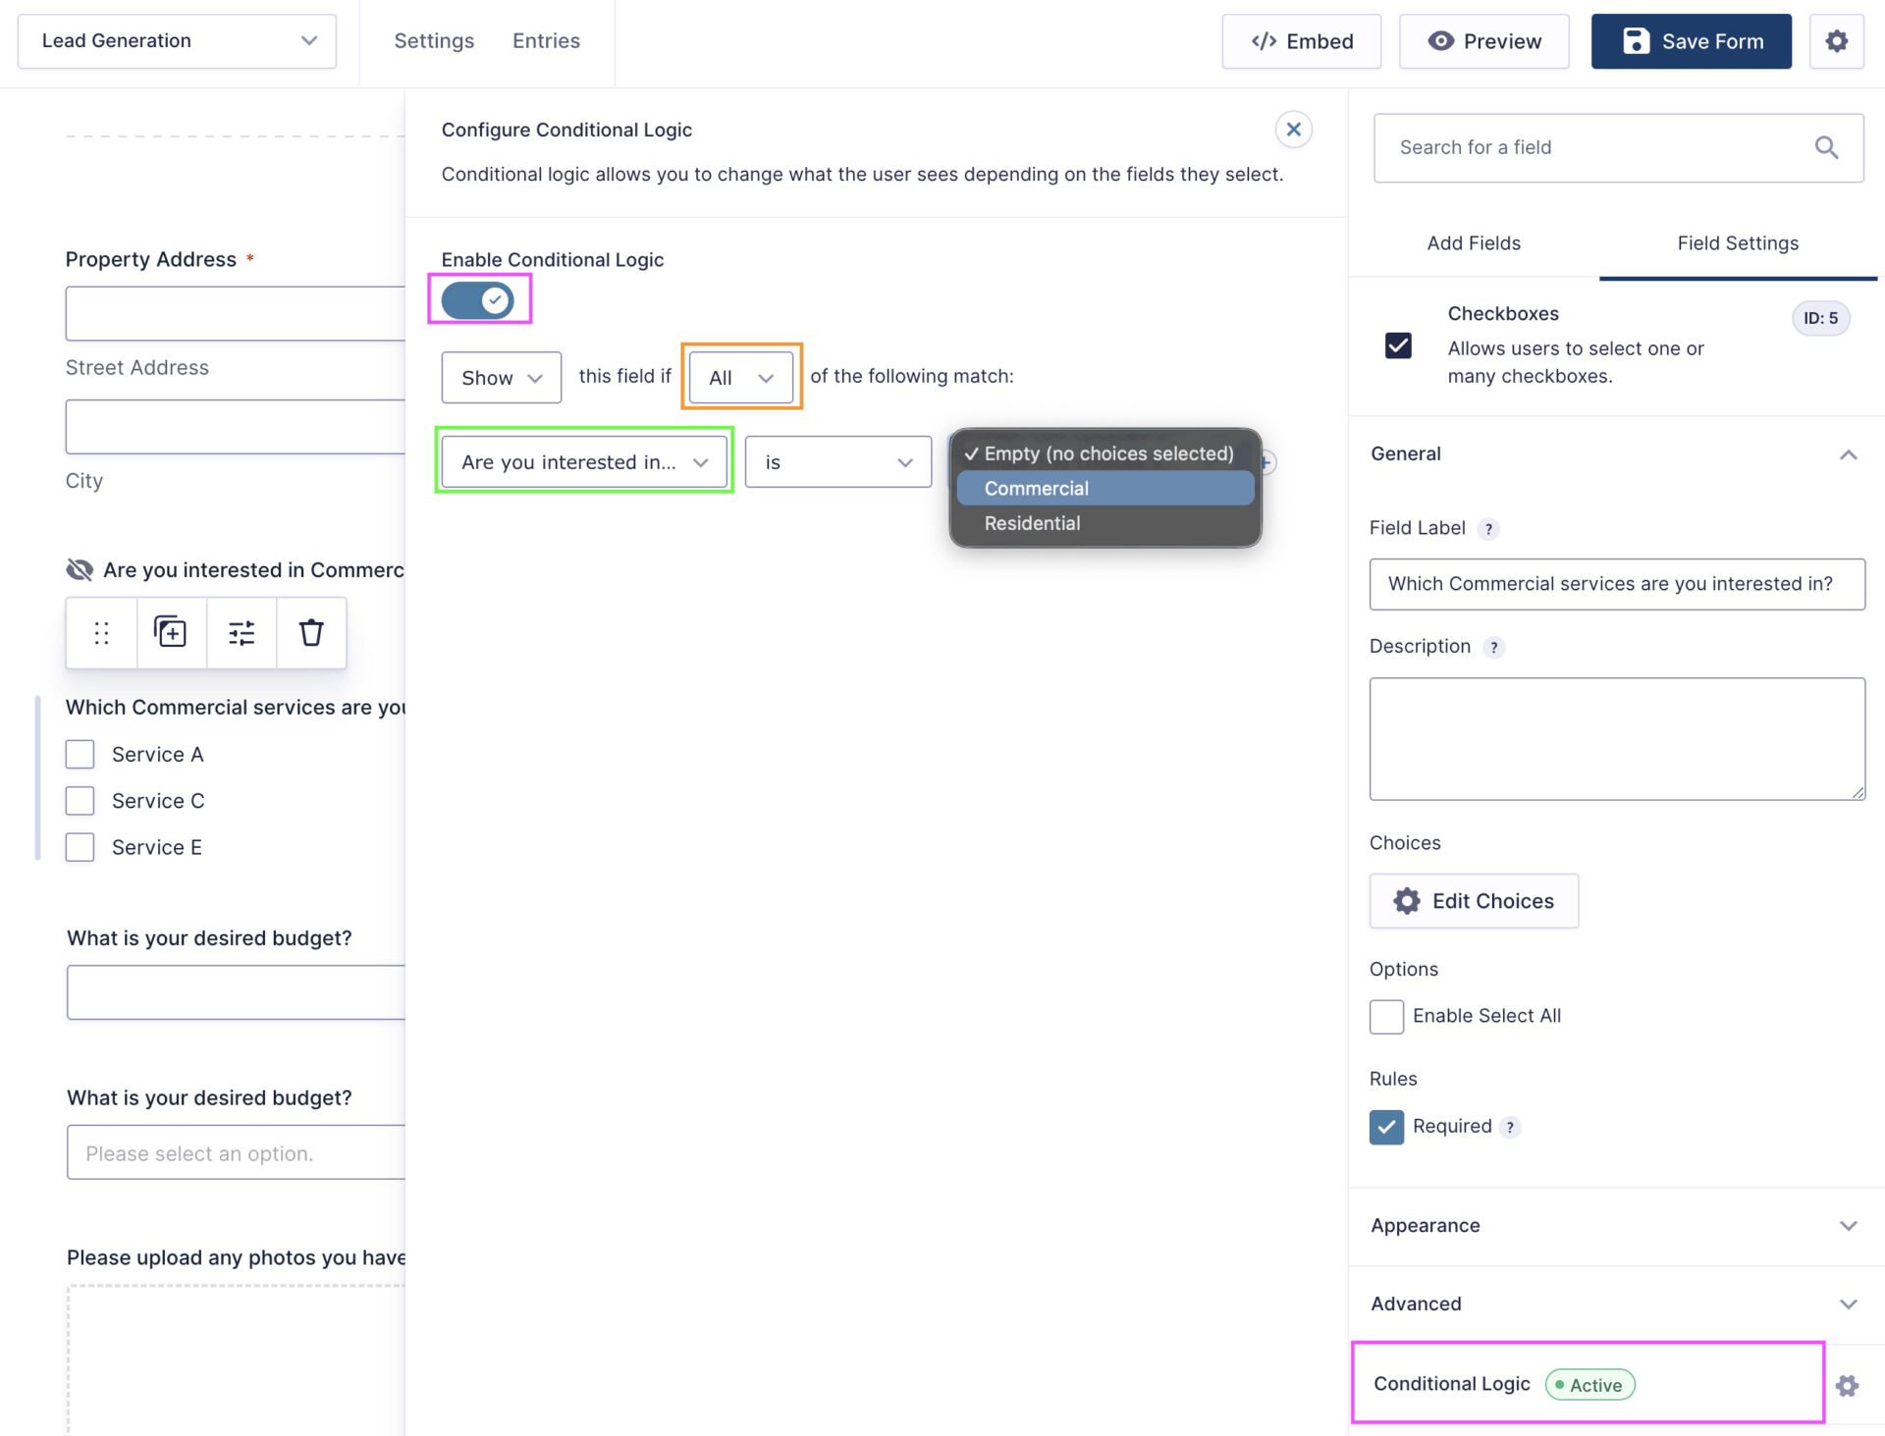
Task: Choose Commercial from the value list
Action: pos(1036,489)
